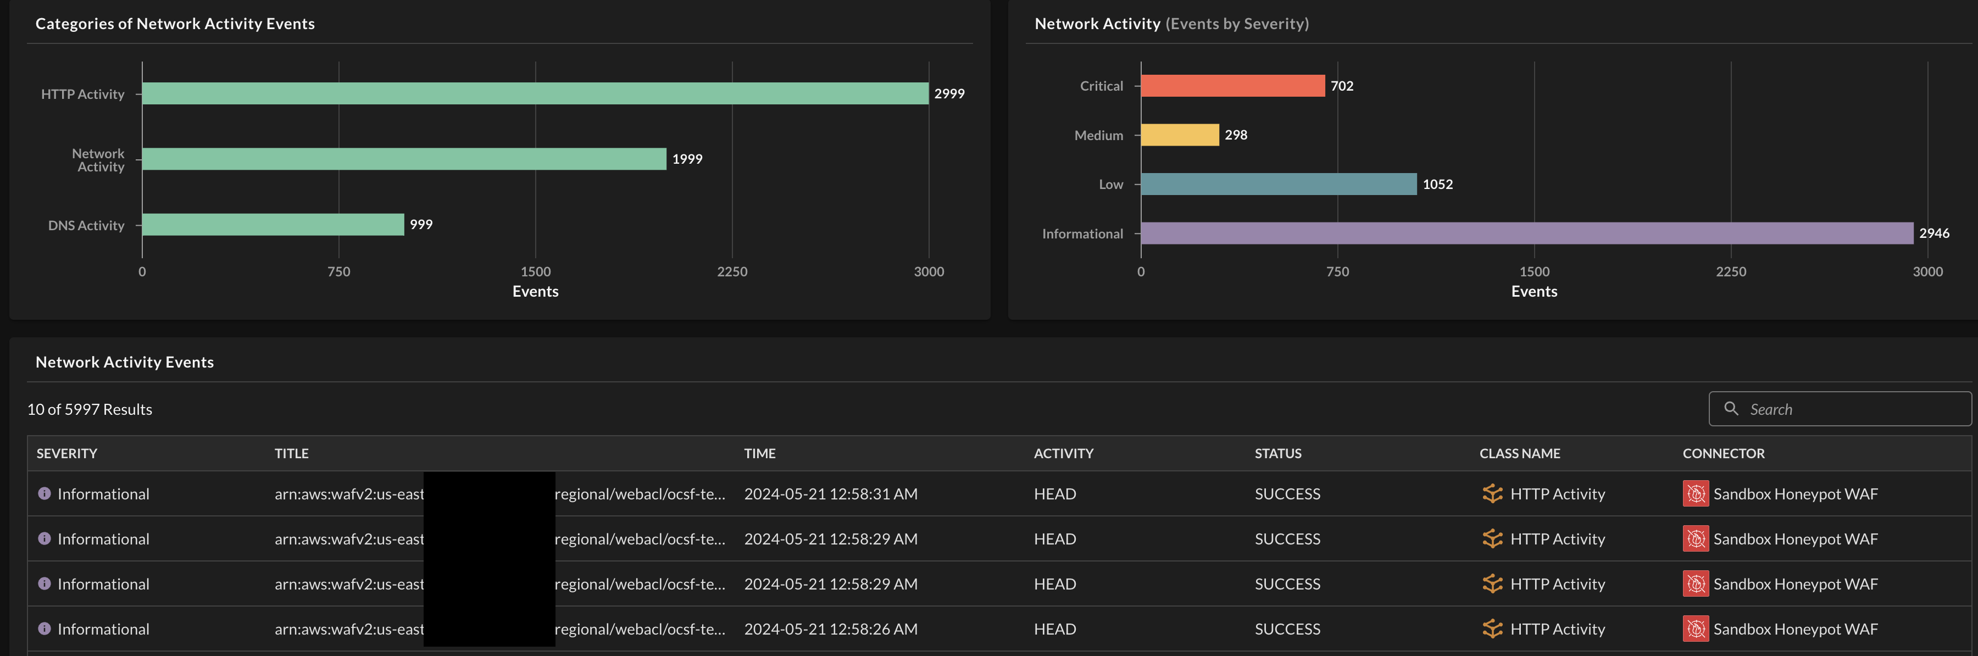Click the SUCCESS status cell in the 12:58:31 AM row
Viewport: 1978px width, 656px height.
[x=1288, y=494]
